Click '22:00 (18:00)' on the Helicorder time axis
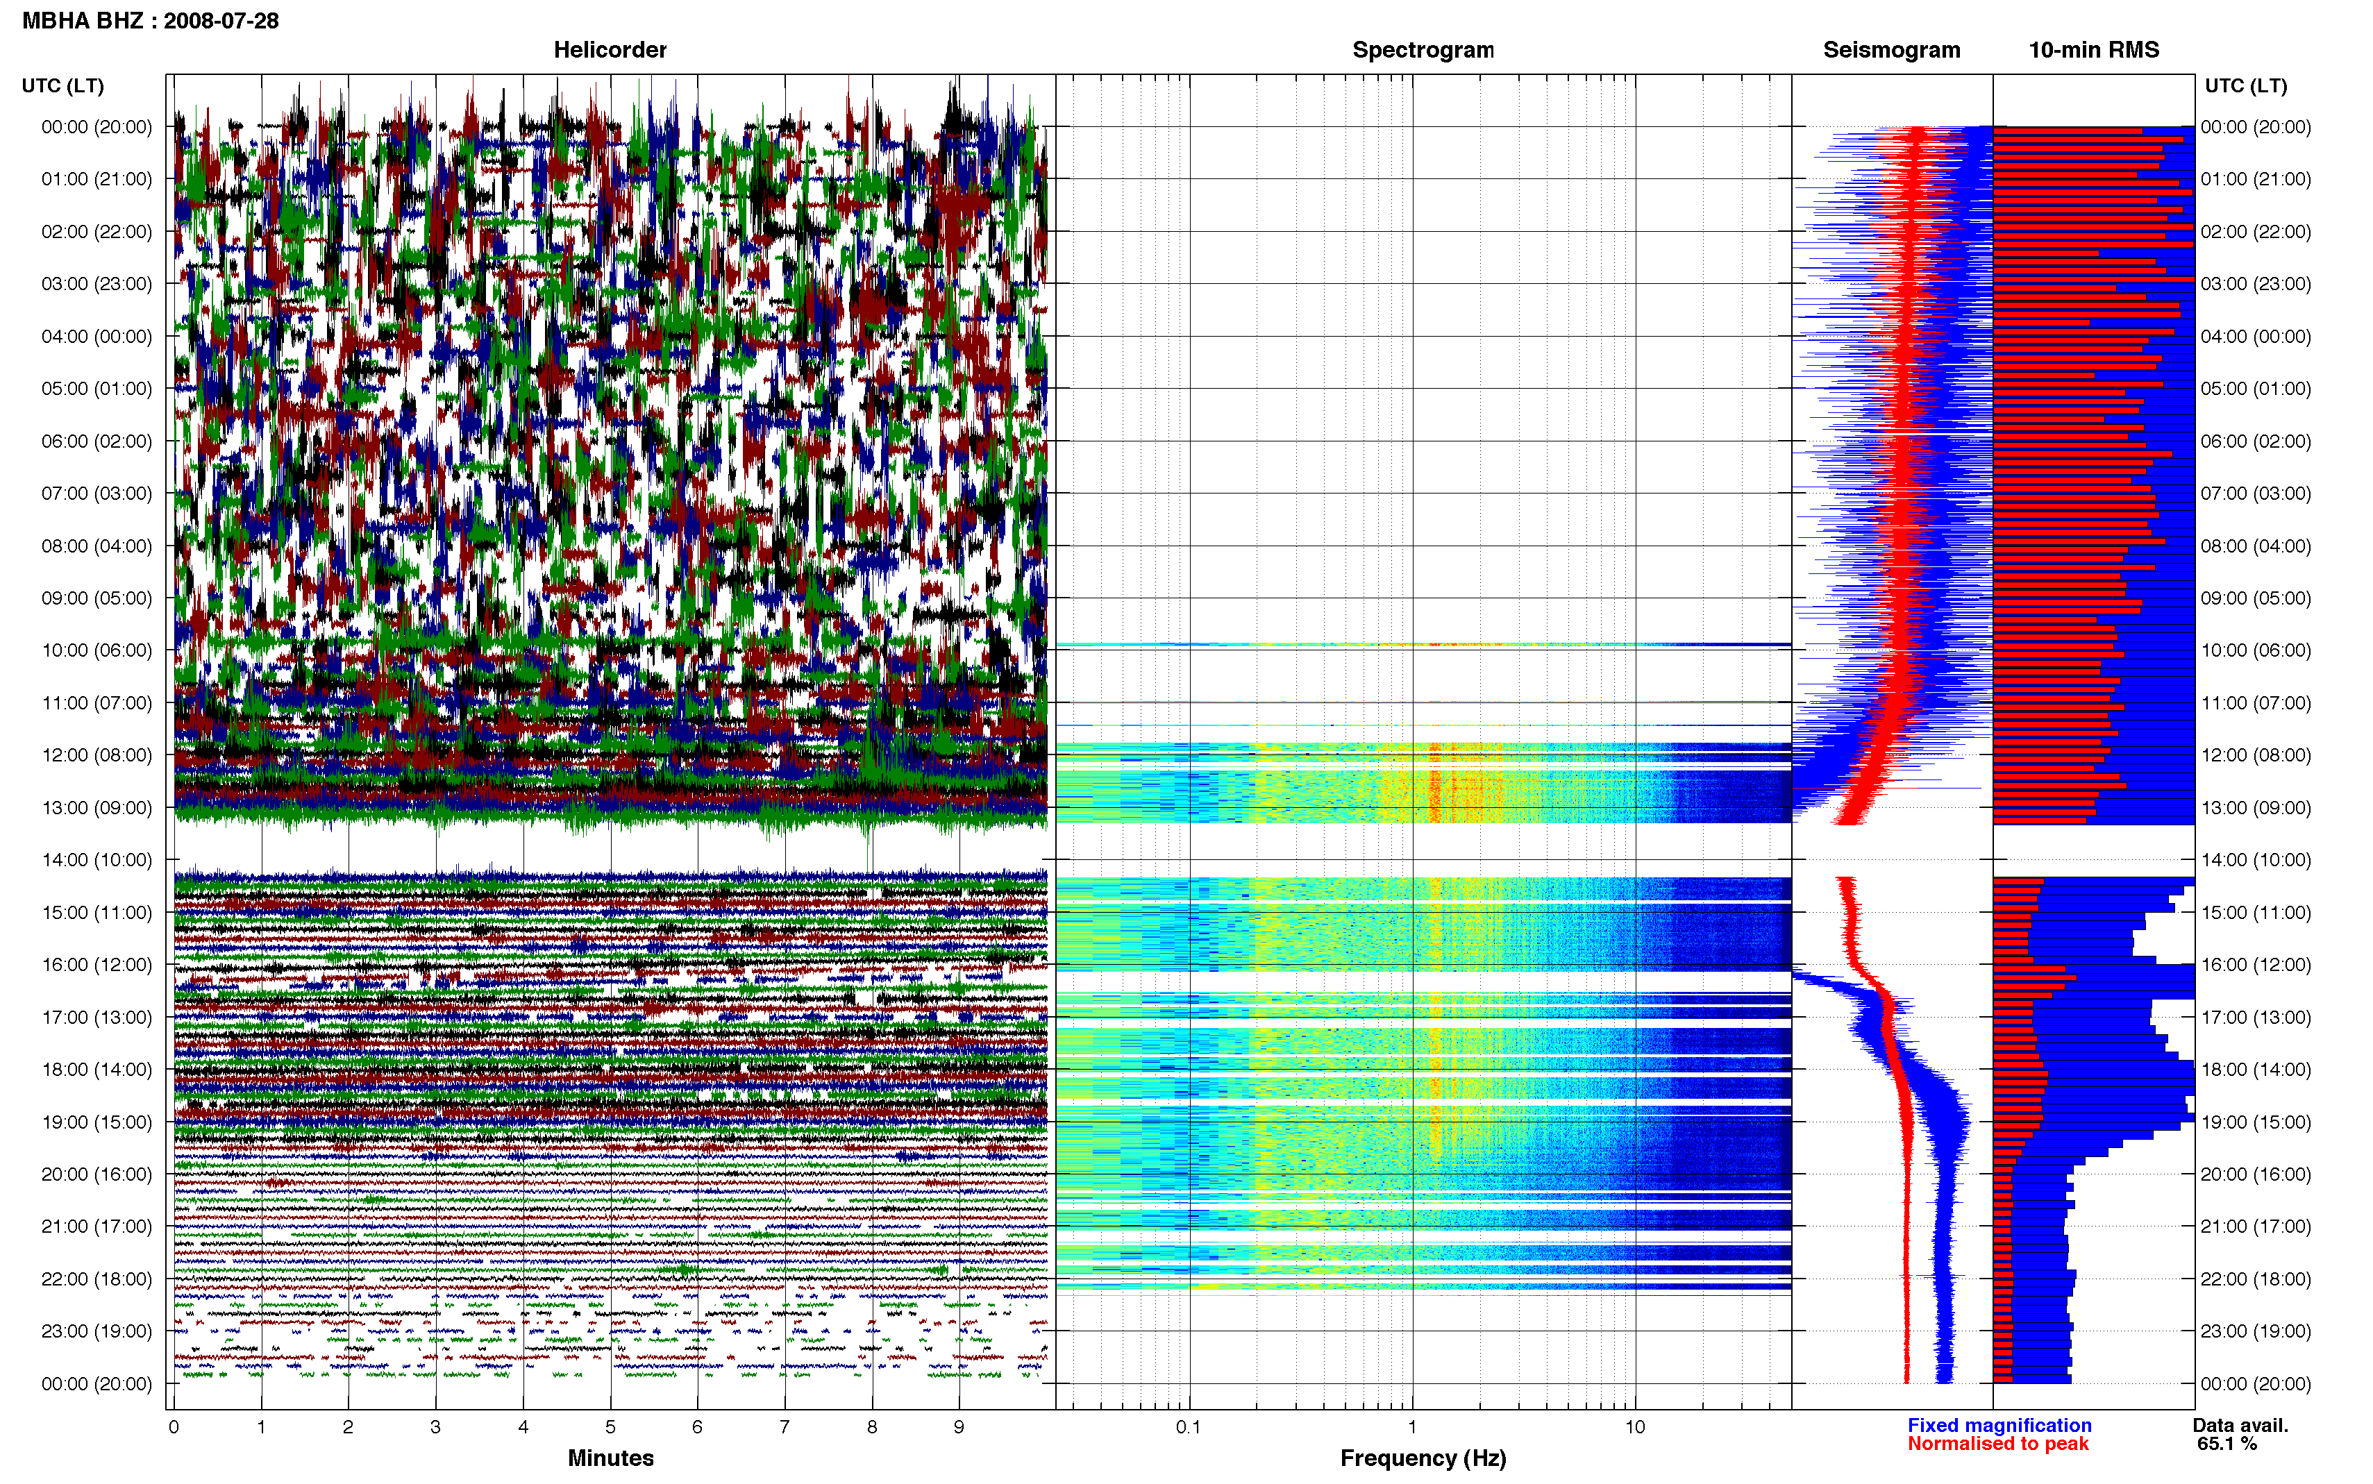This screenshot has width=2373, height=1484. pos(97,1279)
